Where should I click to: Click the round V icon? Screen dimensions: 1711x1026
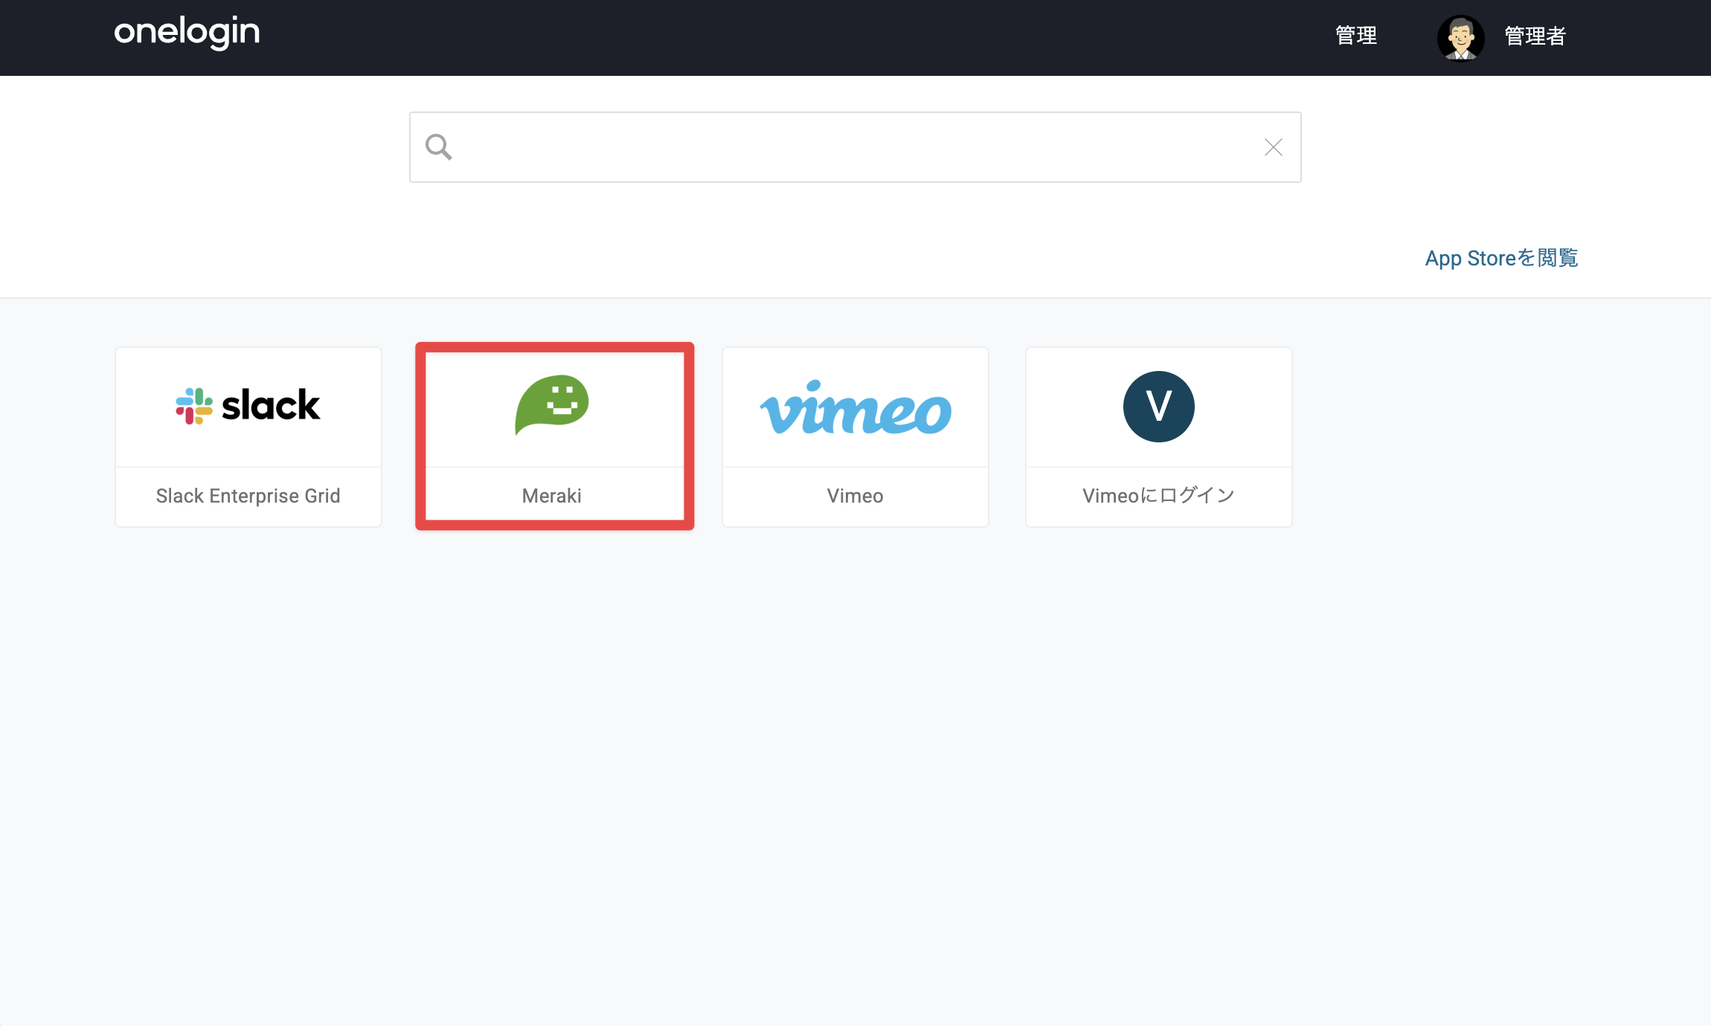click(1159, 407)
